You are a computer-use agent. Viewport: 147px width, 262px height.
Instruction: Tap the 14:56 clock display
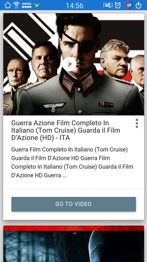point(75,6)
